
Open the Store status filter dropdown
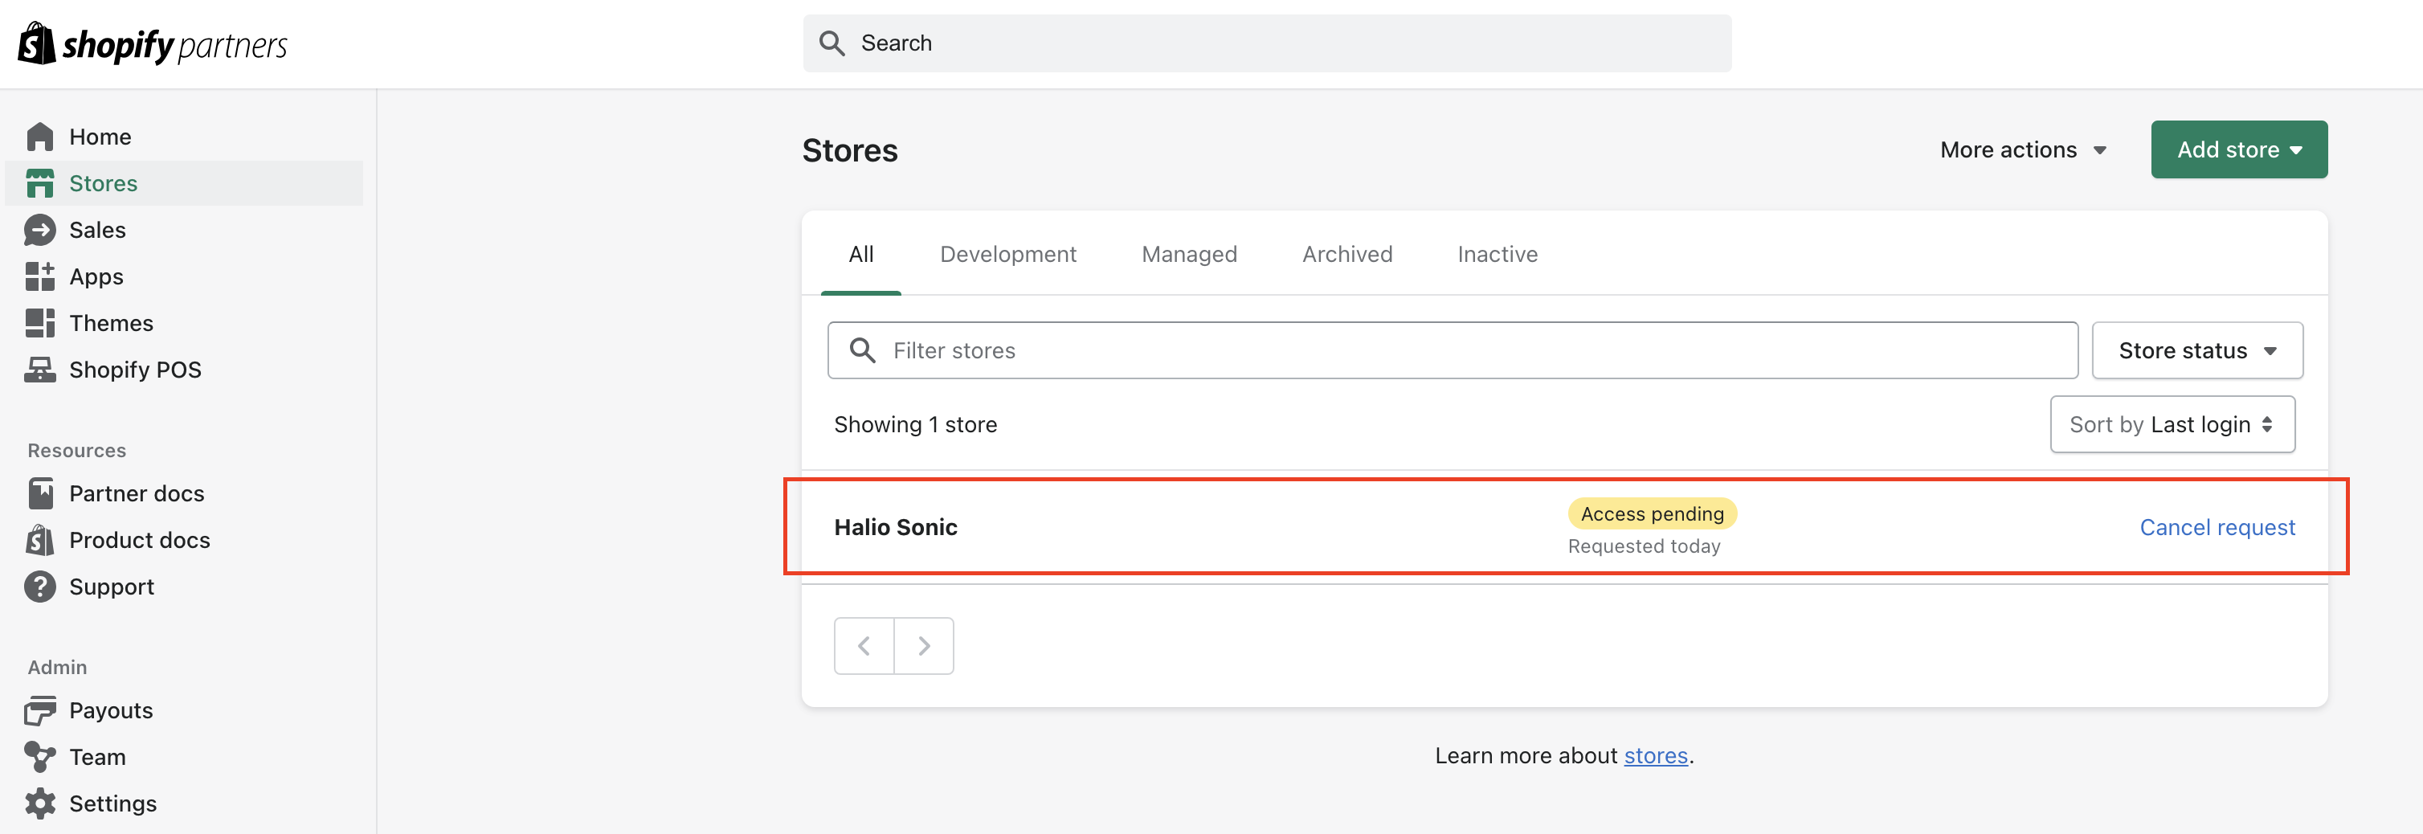(2197, 350)
